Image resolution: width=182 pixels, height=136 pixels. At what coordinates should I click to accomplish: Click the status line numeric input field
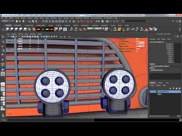(x=135, y=21)
